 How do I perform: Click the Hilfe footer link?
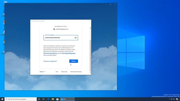click(57, 72)
